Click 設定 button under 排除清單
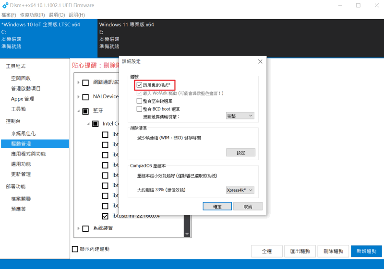The width and height of the screenshot is (384, 269). pos(241,152)
